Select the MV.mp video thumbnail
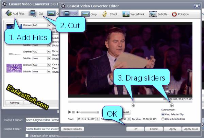Viewport: 204px width, 138px height. pos(14,54)
